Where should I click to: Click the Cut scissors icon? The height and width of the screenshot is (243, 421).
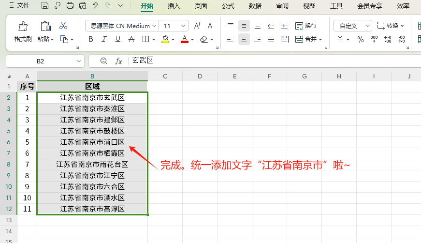(x=63, y=26)
